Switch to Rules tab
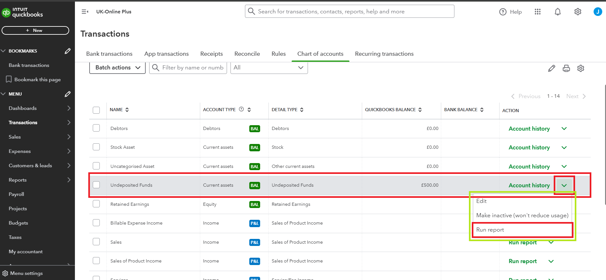606x280 pixels. pos(279,54)
